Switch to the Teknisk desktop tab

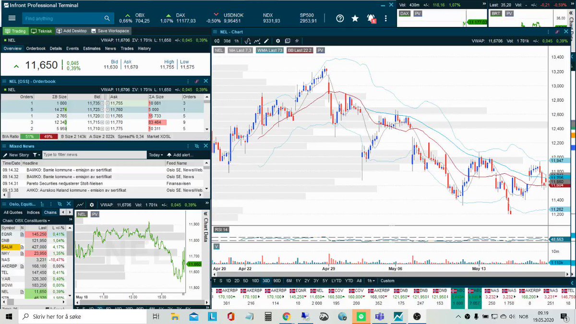42,31
